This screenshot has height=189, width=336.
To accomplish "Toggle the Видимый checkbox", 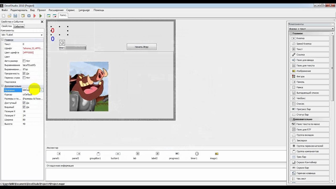I will tap(24, 107).
